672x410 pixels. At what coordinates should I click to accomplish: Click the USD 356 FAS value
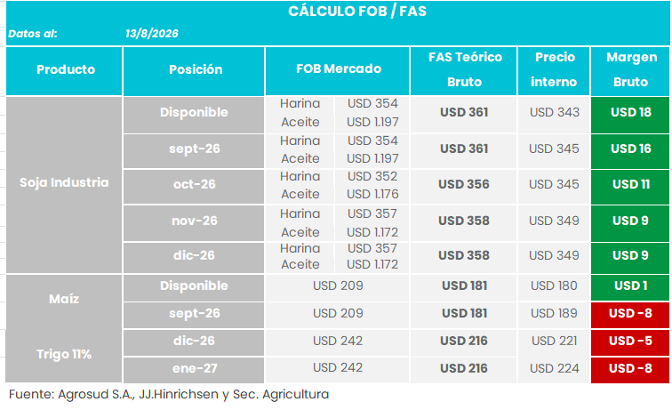click(x=463, y=184)
